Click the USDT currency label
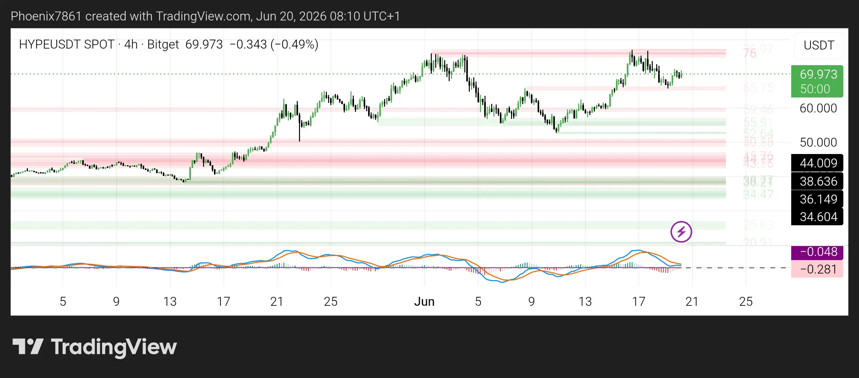The image size is (859, 378). pyautogui.click(x=819, y=45)
